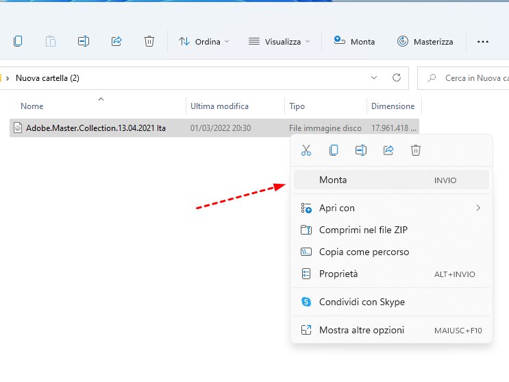Viewport: 509px width, 382px height.
Task: Open the Apri con submenu
Action: point(391,208)
